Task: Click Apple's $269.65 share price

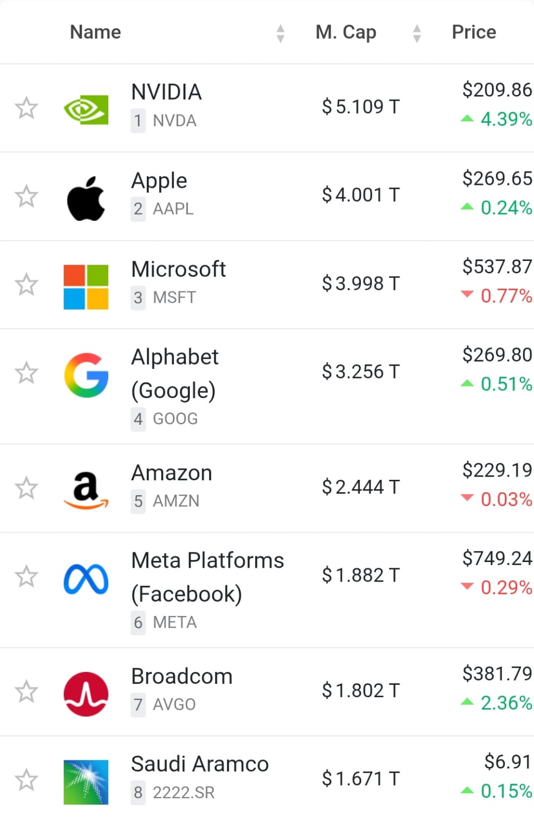Action: coord(497,178)
